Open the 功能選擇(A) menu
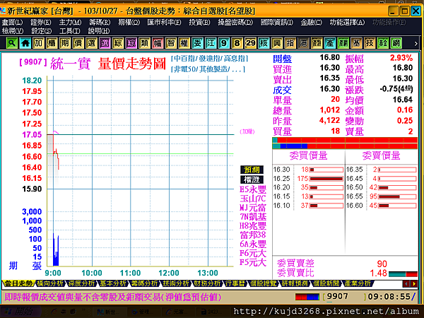Viewport: 424px width, 318px height. click(x=347, y=23)
